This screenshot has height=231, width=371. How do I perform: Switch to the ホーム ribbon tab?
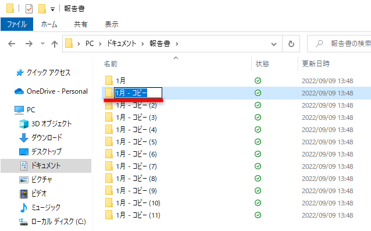(x=49, y=24)
